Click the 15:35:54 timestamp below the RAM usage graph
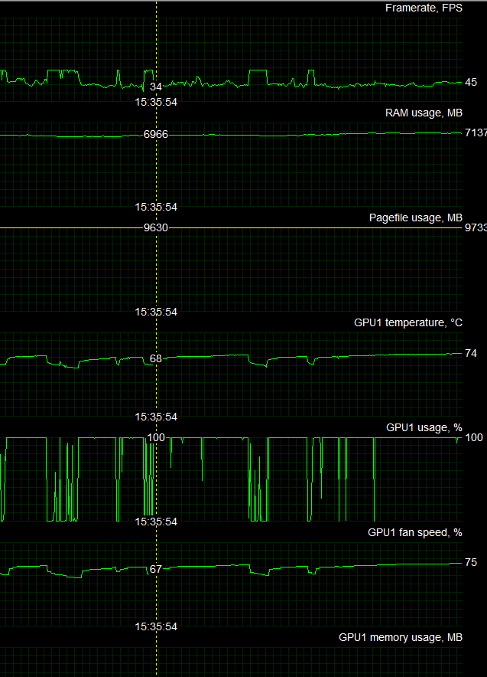 [156, 207]
